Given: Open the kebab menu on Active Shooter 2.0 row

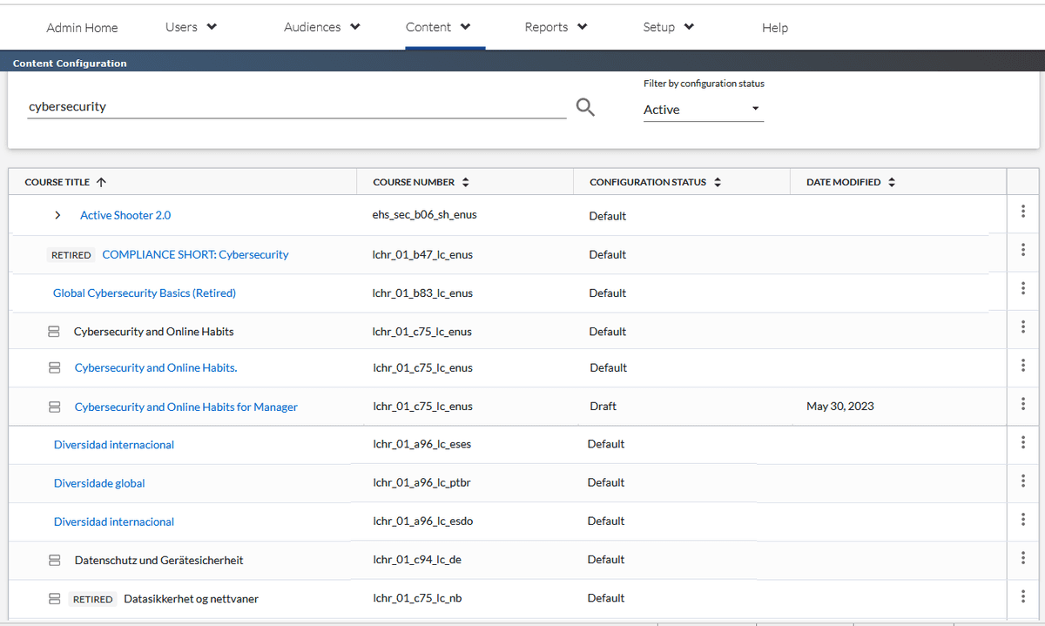Looking at the screenshot, I should 1022,212.
